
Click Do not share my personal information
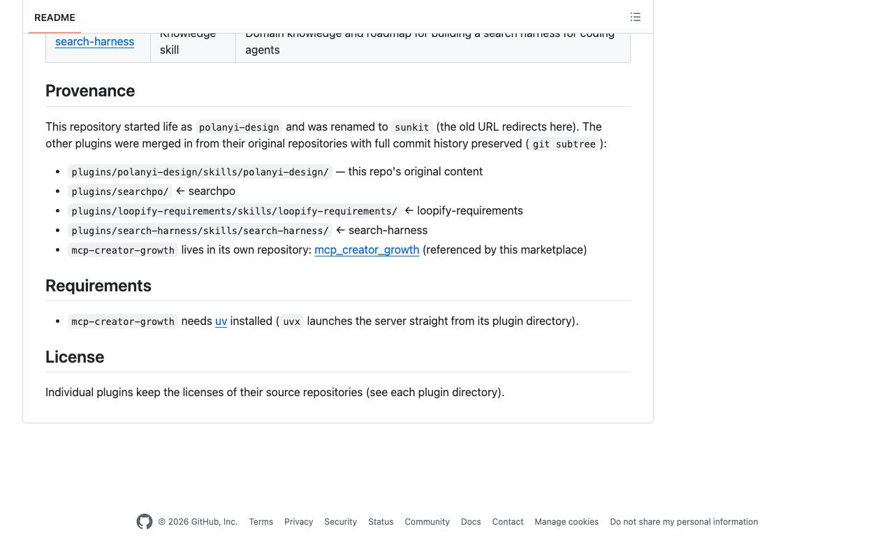click(x=684, y=522)
